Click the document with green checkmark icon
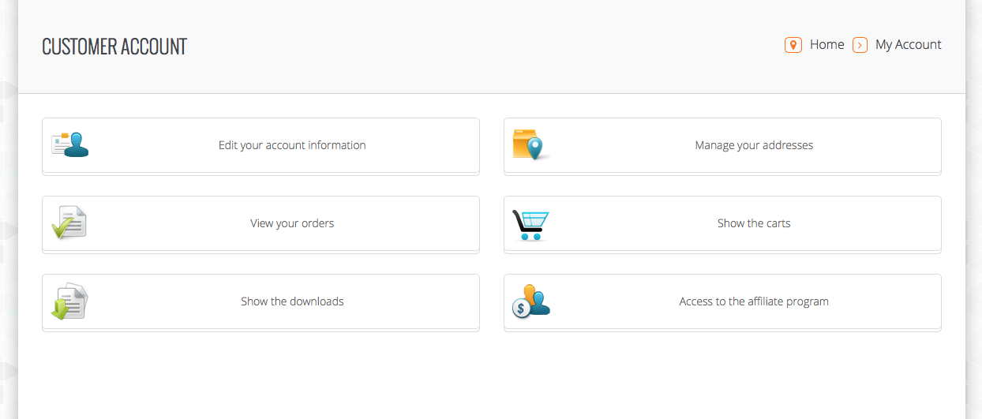This screenshot has width=982, height=419. tap(69, 223)
